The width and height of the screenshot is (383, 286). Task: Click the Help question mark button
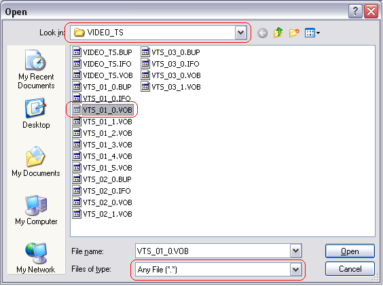click(x=355, y=12)
